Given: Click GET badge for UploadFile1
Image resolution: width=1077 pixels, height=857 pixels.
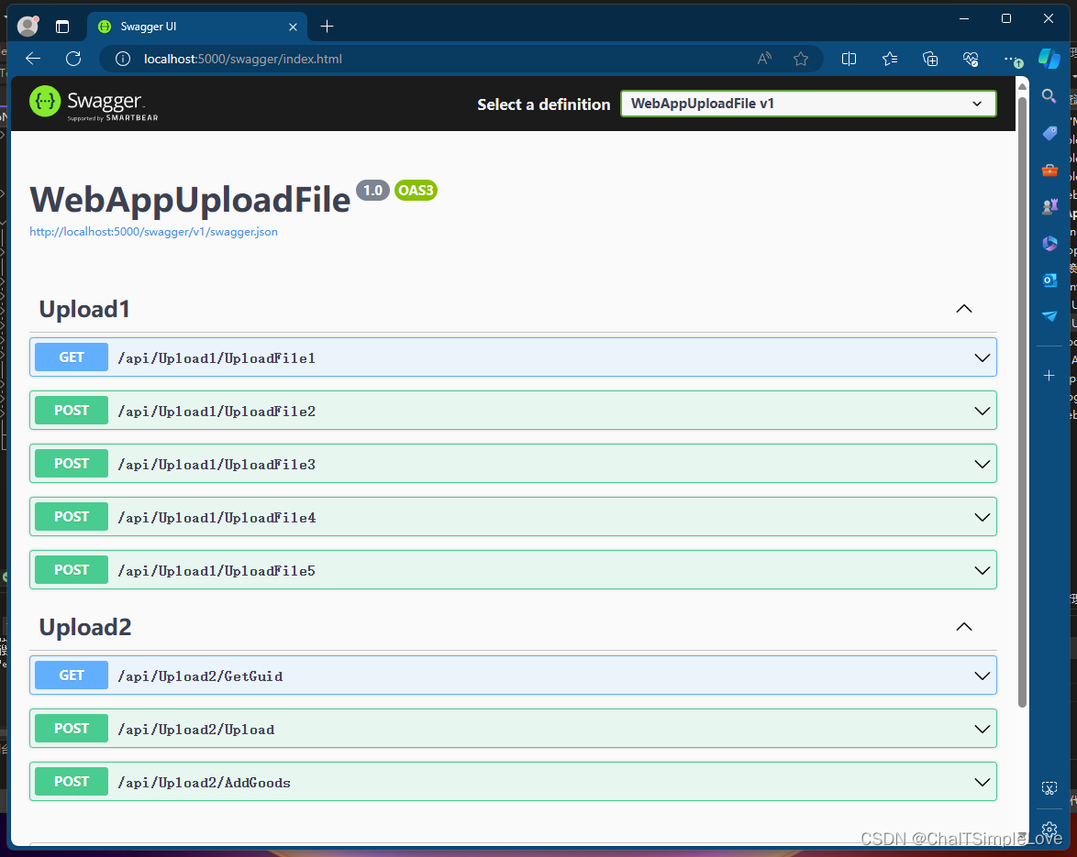Looking at the screenshot, I should pyautogui.click(x=72, y=357).
